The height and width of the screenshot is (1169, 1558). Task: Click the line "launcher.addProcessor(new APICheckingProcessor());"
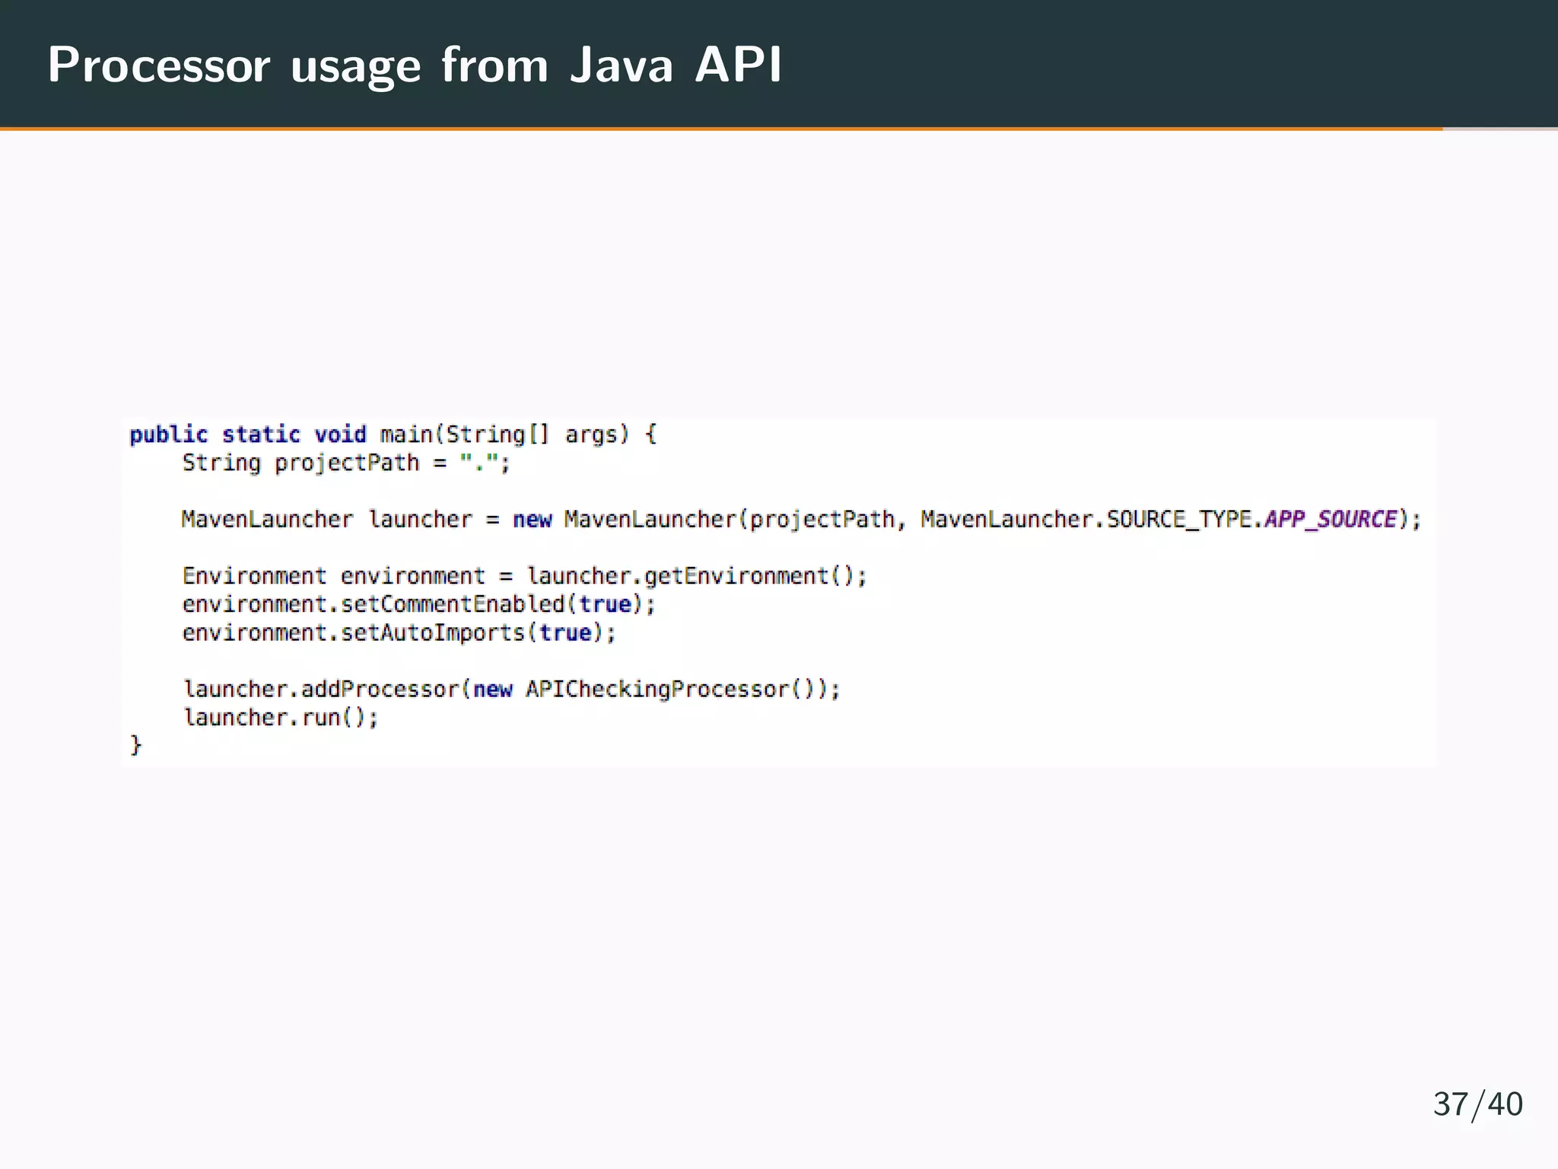tap(511, 690)
